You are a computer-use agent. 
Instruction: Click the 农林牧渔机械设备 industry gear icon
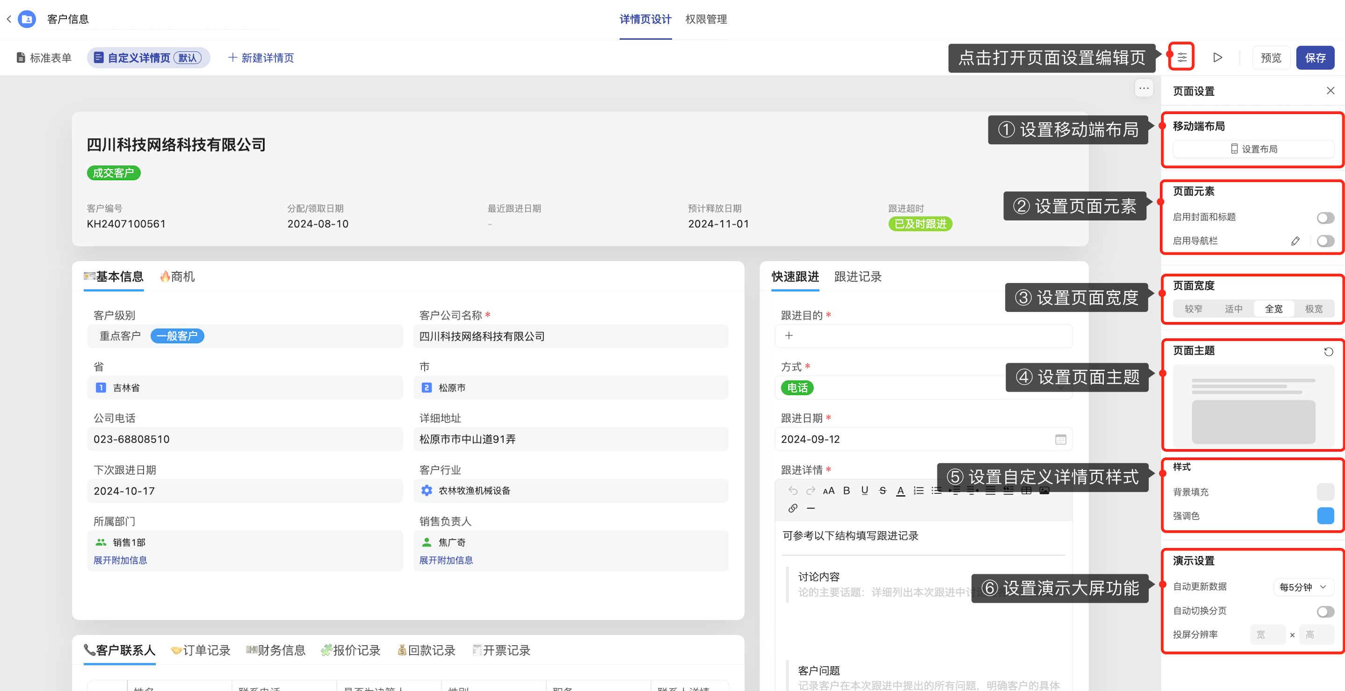tap(427, 490)
